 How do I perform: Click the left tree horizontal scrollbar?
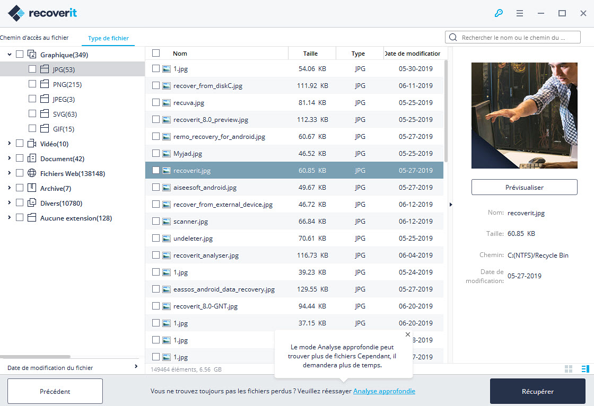[x=35, y=356]
